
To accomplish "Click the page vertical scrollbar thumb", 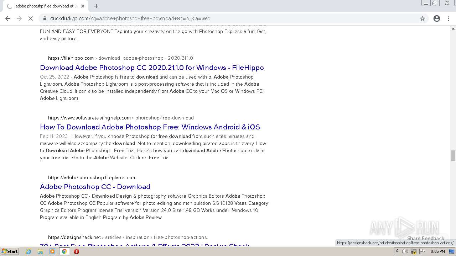I will coord(453,155).
